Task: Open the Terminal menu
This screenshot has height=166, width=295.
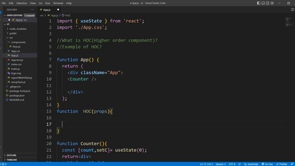Action: 58,3
